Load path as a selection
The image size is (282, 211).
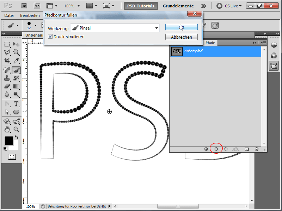[x=226, y=149]
